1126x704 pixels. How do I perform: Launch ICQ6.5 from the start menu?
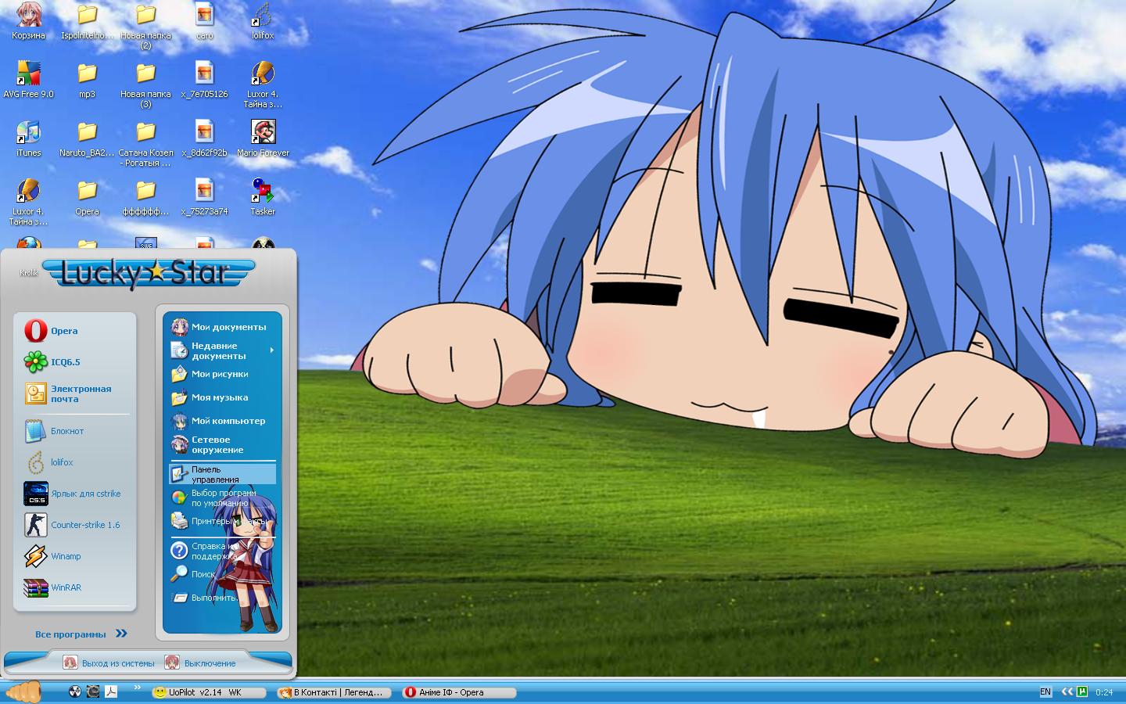coord(75,362)
